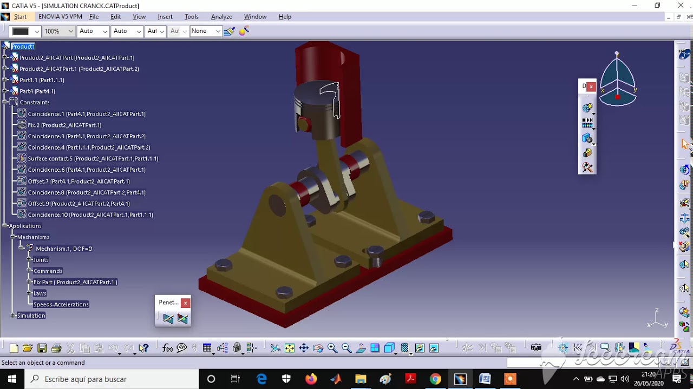Expand the Part4 (Part4.1) node

(5, 91)
